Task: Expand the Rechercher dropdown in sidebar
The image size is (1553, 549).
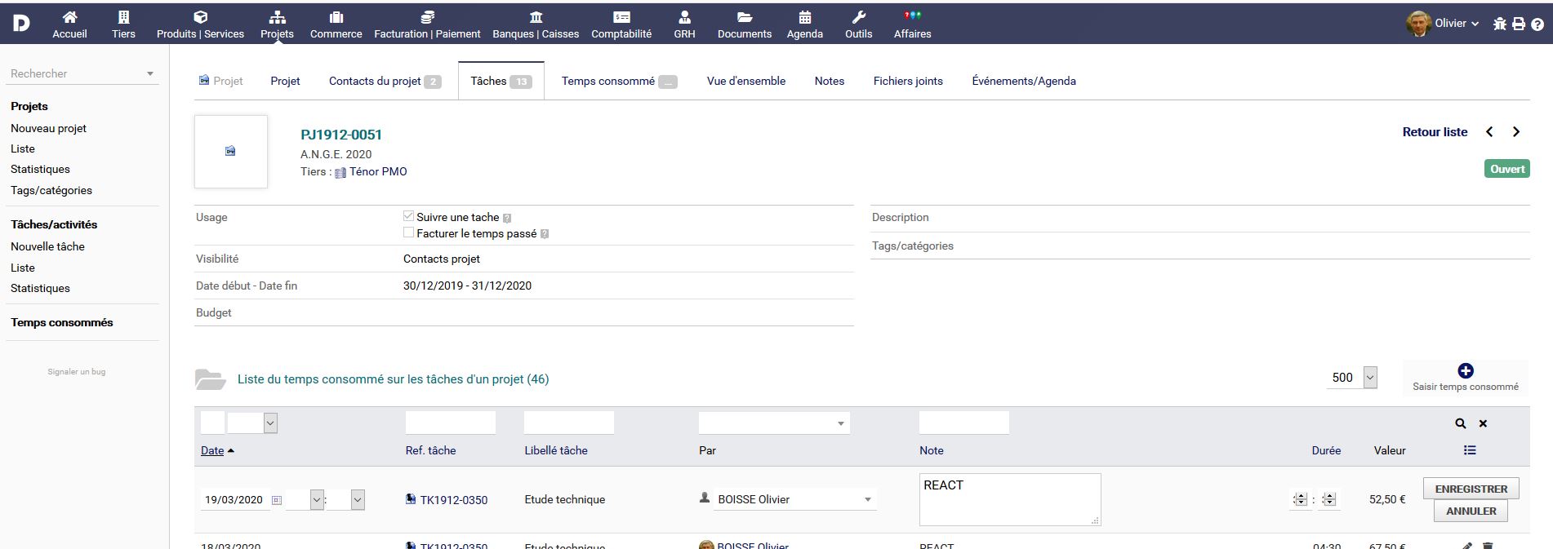Action: click(150, 73)
